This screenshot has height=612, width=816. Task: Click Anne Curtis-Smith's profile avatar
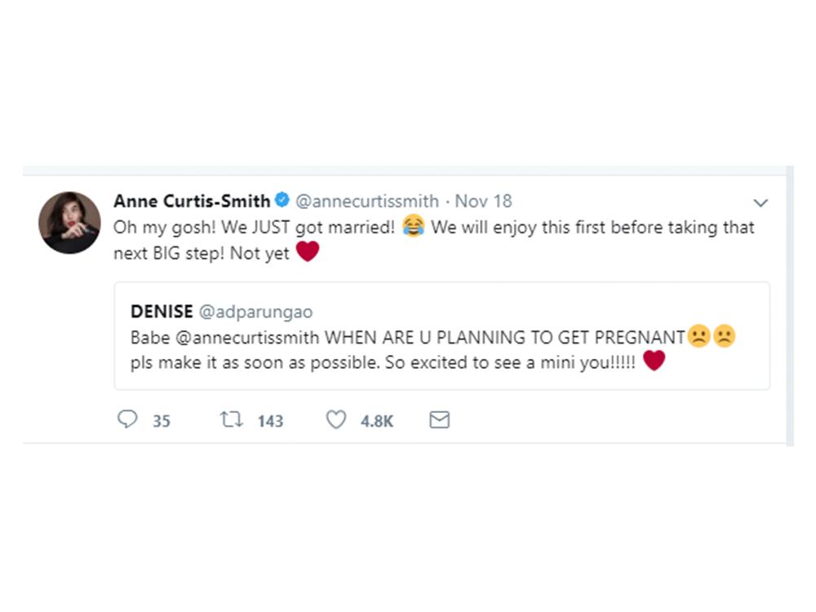tap(69, 222)
